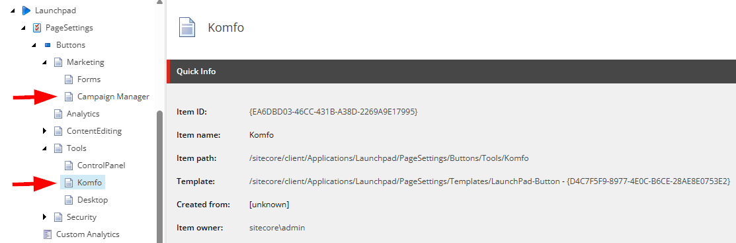Click the blue Buttons item icon
This screenshot has width=736, height=243.
tap(48, 45)
